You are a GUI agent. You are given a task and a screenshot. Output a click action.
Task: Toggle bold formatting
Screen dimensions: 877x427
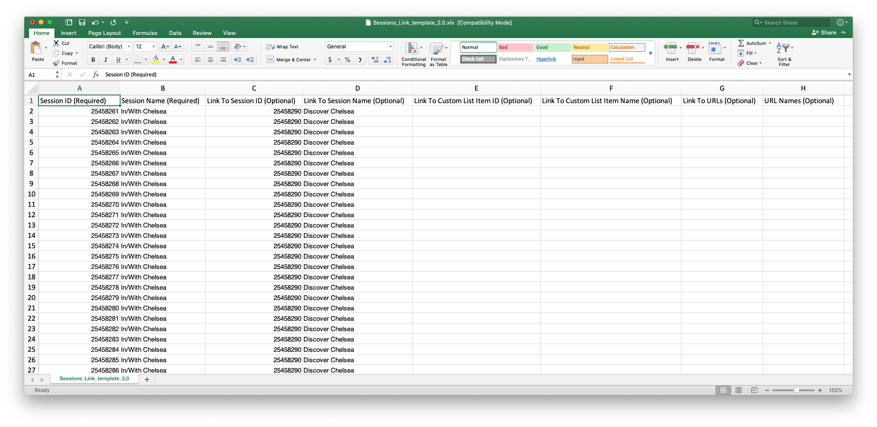92,60
